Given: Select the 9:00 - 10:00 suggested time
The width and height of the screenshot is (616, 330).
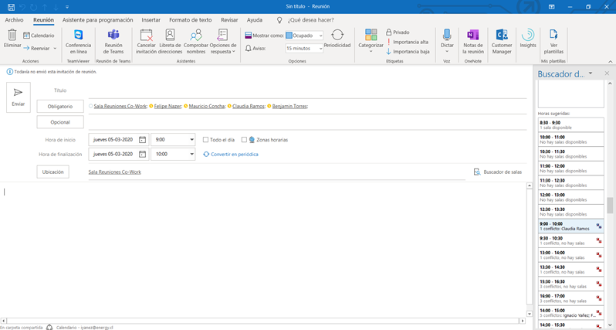Looking at the screenshot, I should 570,226.
